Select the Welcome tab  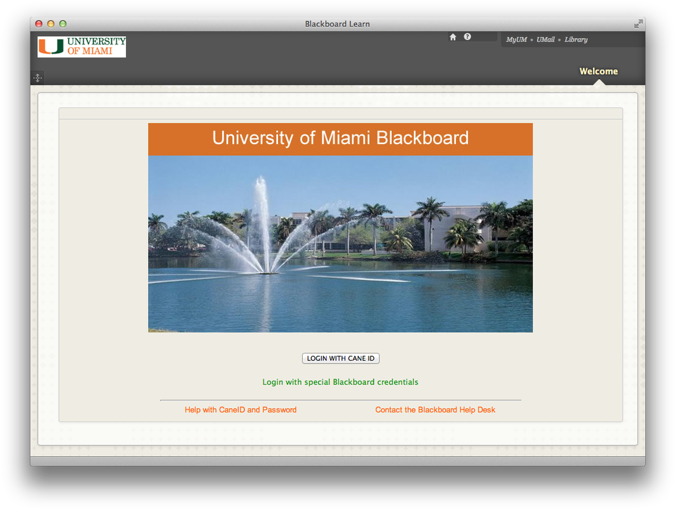click(598, 72)
